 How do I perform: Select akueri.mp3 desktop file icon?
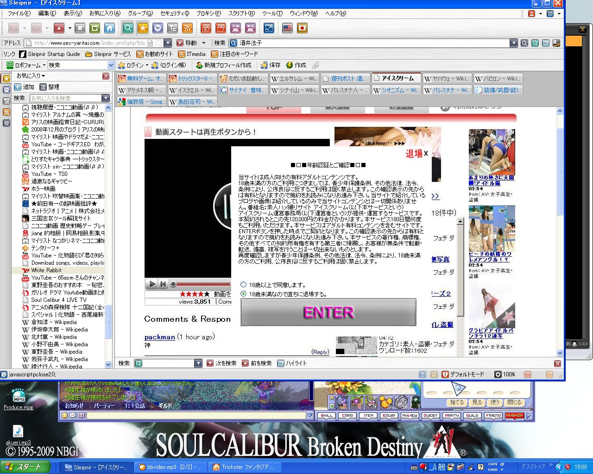click(x=18, y=435)
